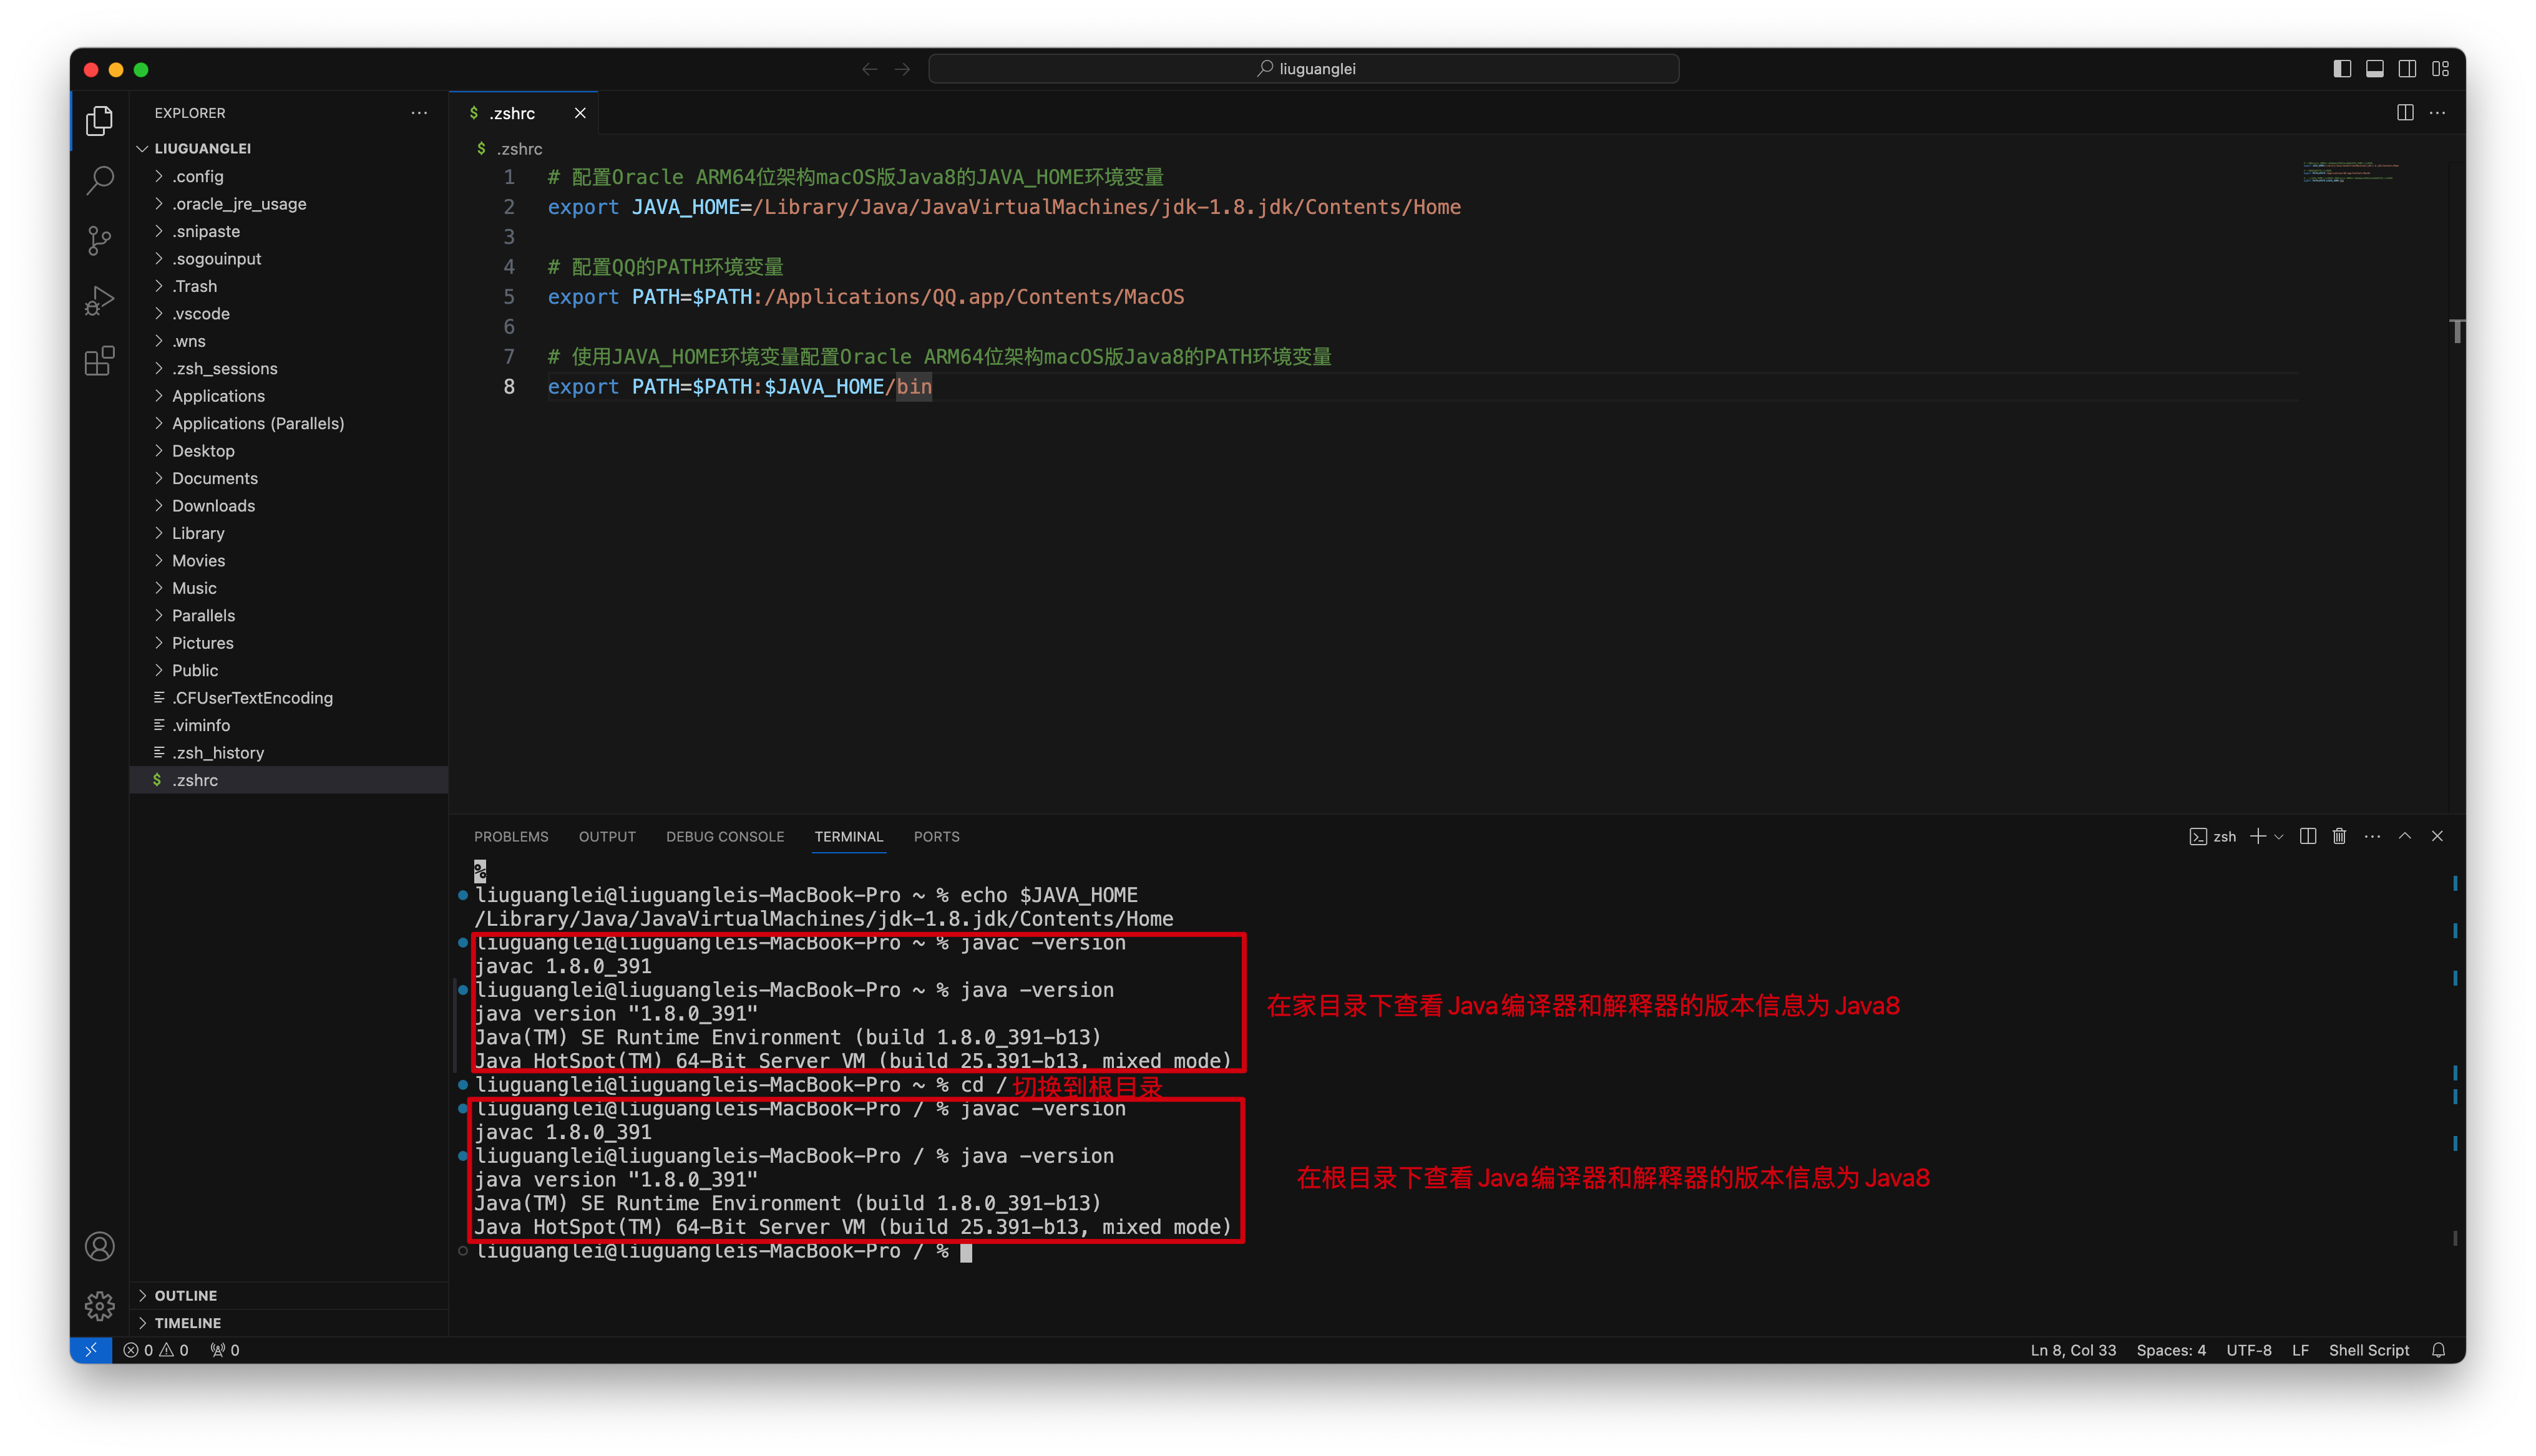Open terminal panel more actions ellipsis

coord(2372,836)
